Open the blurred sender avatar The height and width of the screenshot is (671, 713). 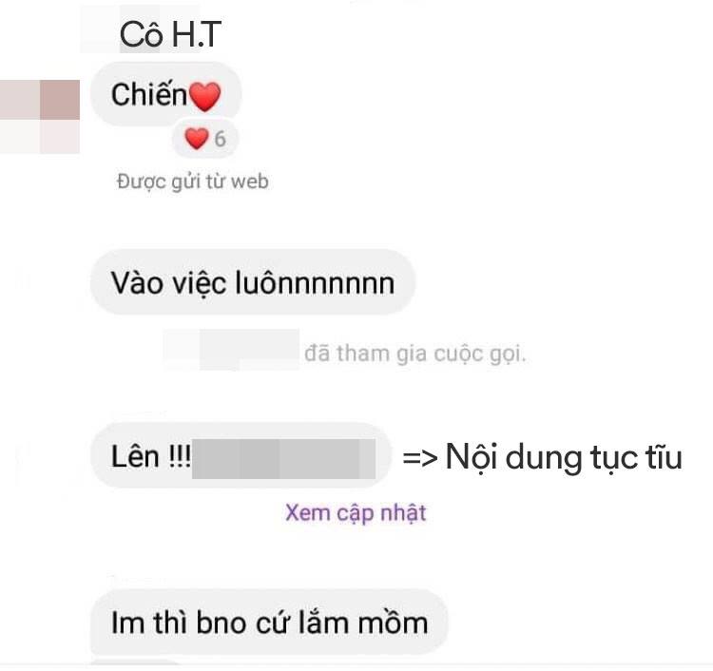40,116
